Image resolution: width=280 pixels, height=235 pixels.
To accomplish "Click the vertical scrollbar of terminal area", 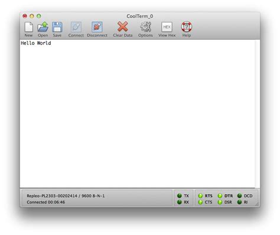I will coord(257,114).
